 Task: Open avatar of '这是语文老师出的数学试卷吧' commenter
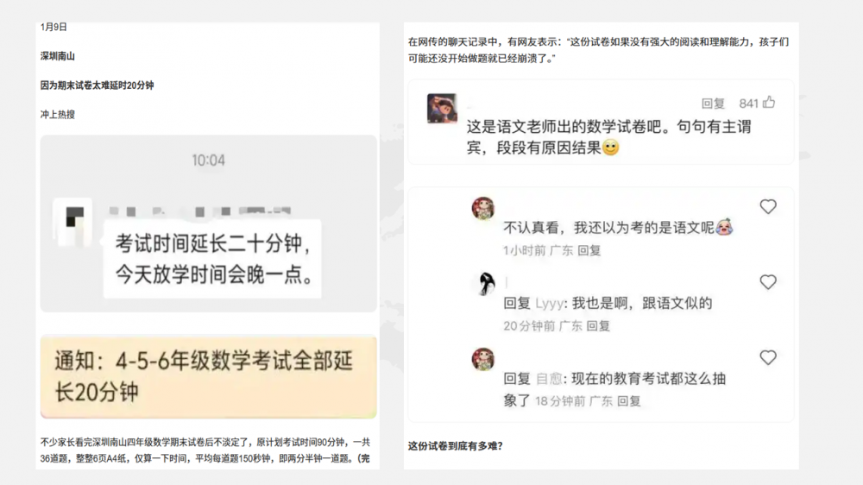coord(442,108)
